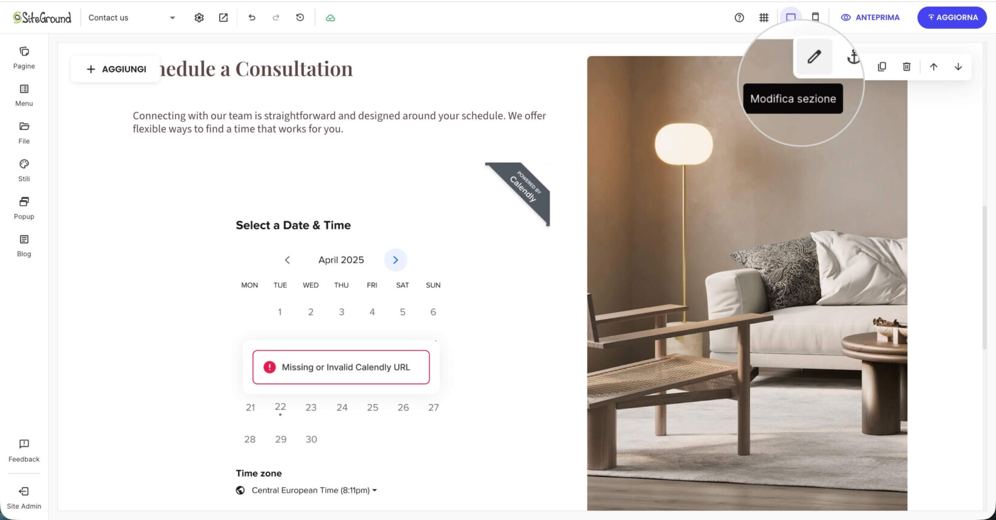Screen dimensions: 996x520
Task: Edit section with pencil icon
Action: point(814,57)
